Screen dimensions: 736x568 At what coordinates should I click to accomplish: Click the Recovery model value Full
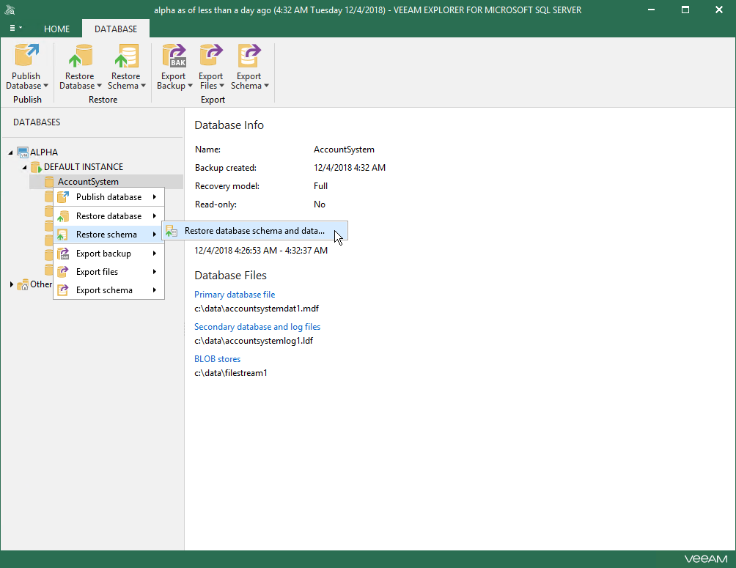320,186
